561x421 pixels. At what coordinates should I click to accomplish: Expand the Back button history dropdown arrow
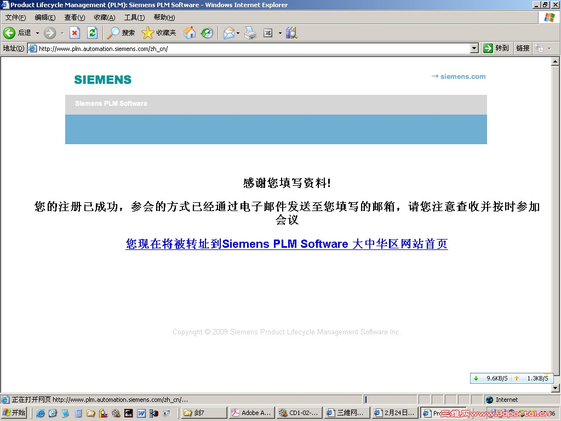click(x=37, y=33)
